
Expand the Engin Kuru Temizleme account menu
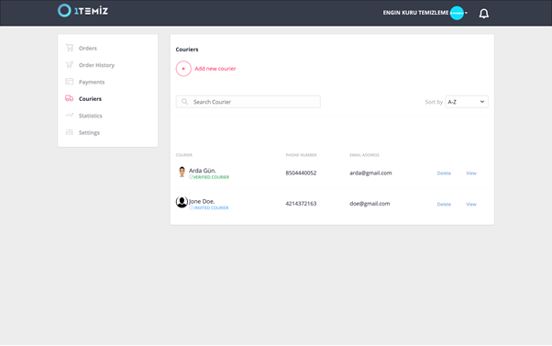click(x=466, y=13)
